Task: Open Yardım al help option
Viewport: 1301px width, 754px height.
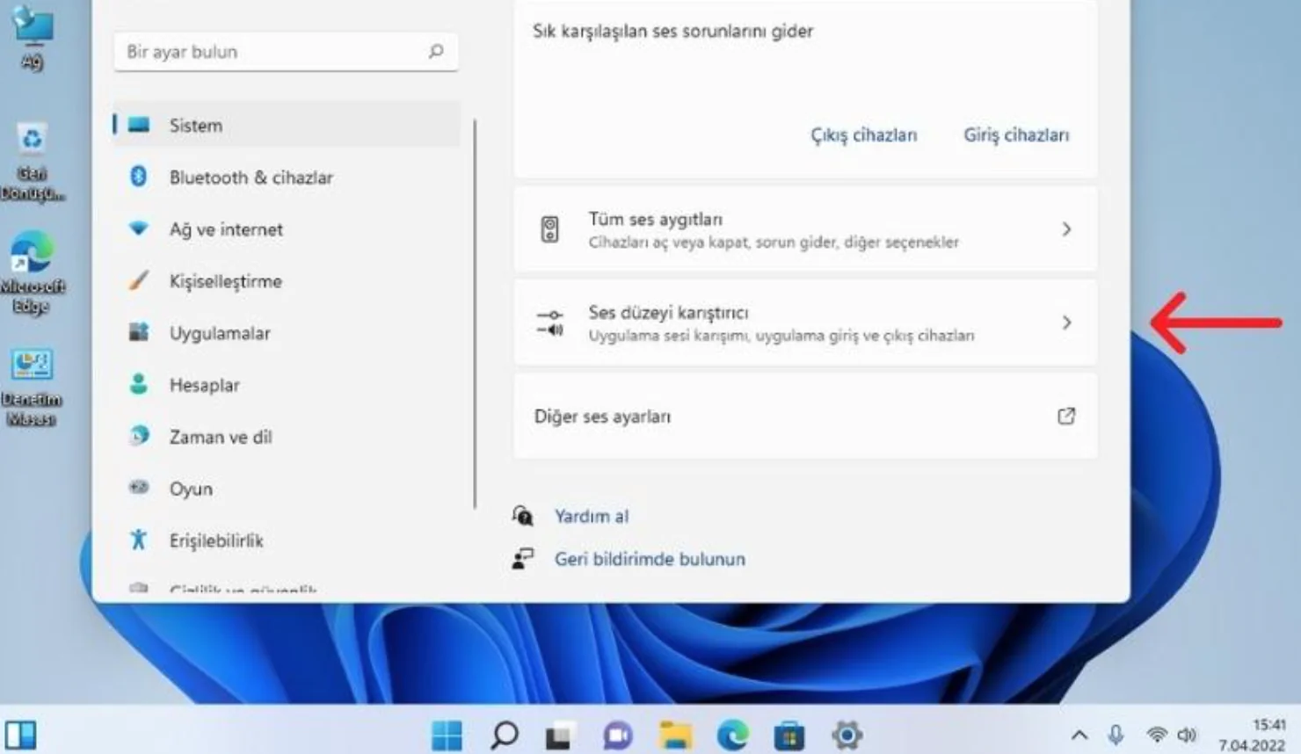Action: coord(591,516)
